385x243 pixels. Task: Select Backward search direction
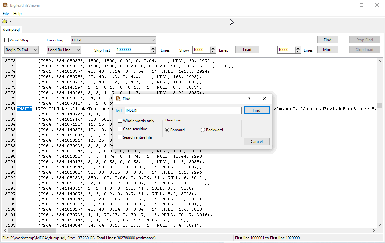[203, 130]
